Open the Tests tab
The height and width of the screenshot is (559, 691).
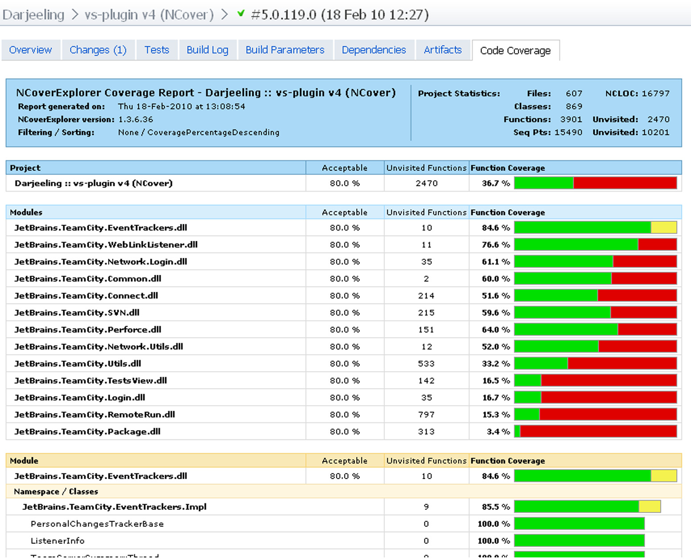tap(156, 50)
